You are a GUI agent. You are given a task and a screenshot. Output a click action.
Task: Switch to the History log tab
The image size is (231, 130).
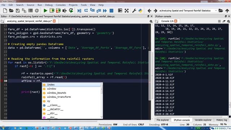point(222,120)
